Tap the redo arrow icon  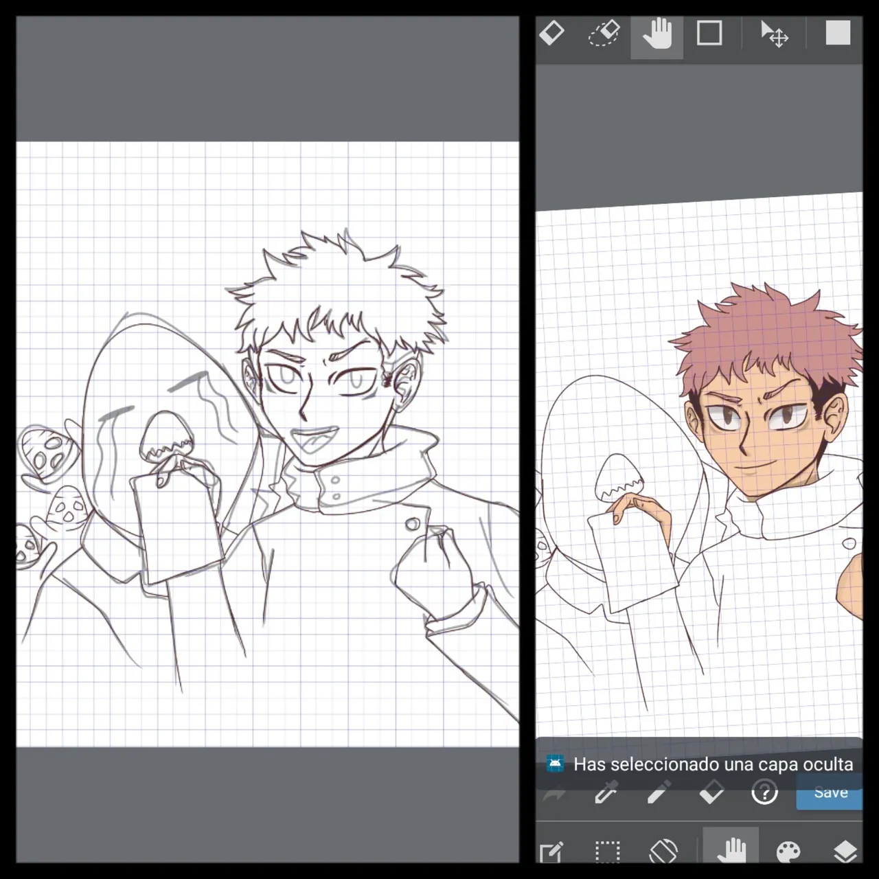pyautogui.click(x=553, y=794)
